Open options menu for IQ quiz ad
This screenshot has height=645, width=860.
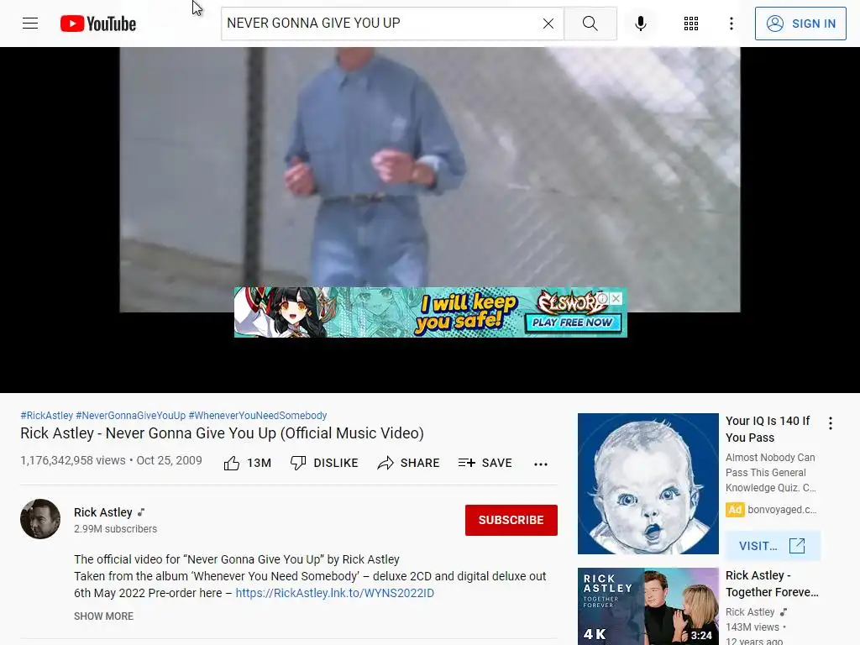coord(831,423)
